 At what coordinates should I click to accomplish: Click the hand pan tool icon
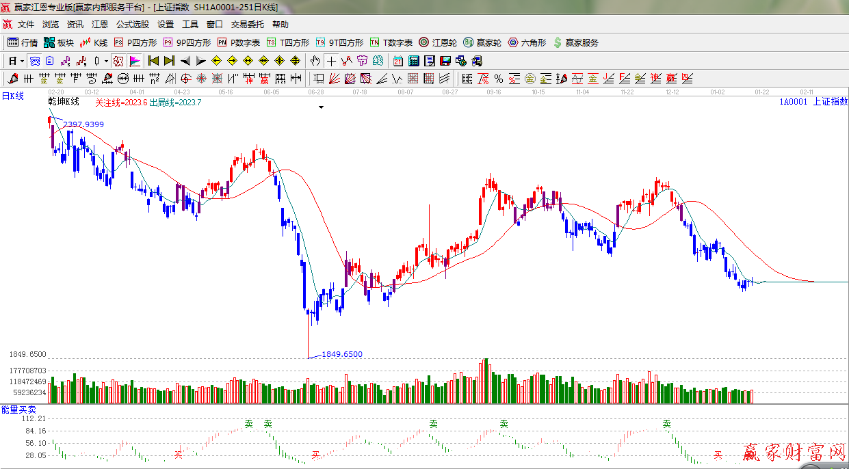click(x=315, y=61)
